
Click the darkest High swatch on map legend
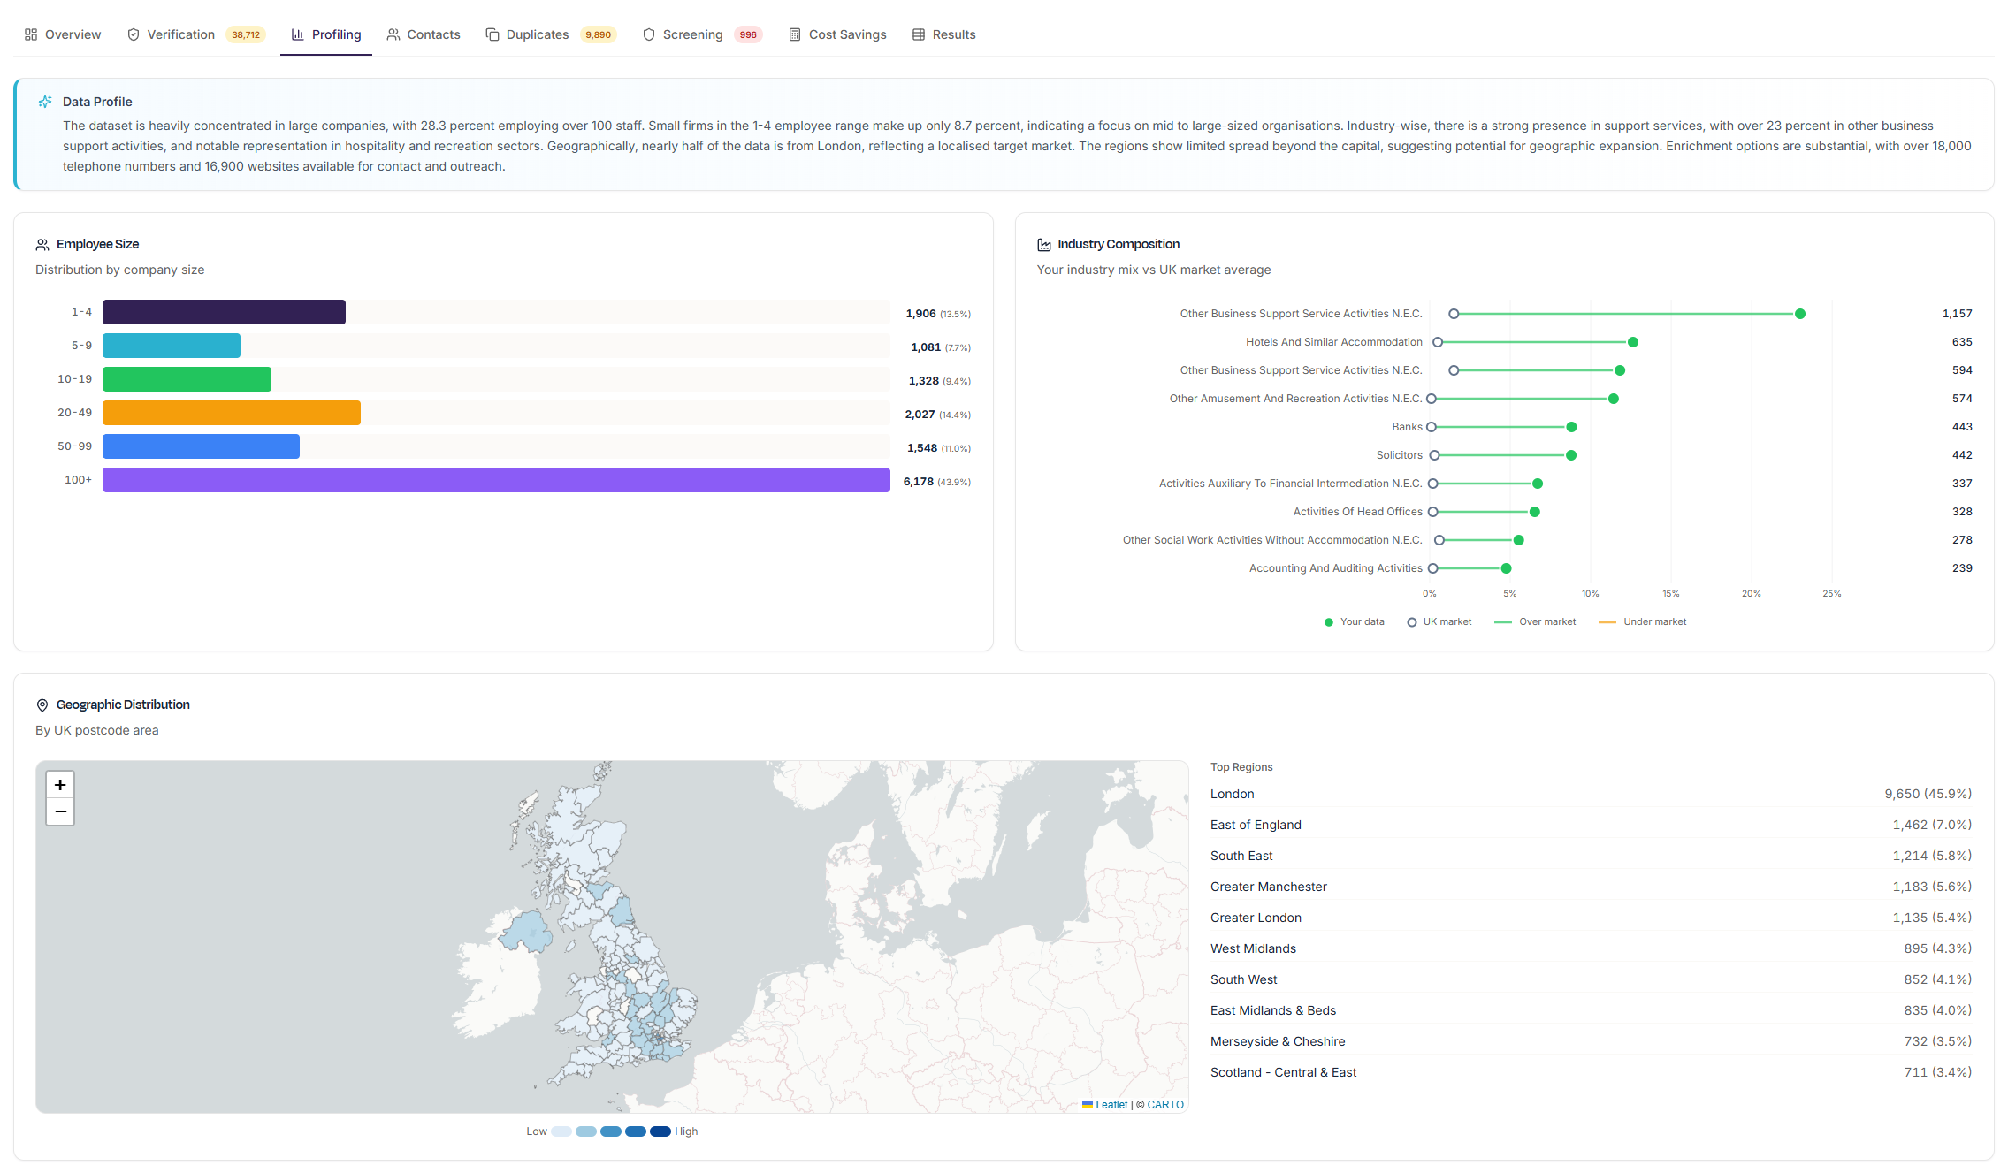point(660,1131)
